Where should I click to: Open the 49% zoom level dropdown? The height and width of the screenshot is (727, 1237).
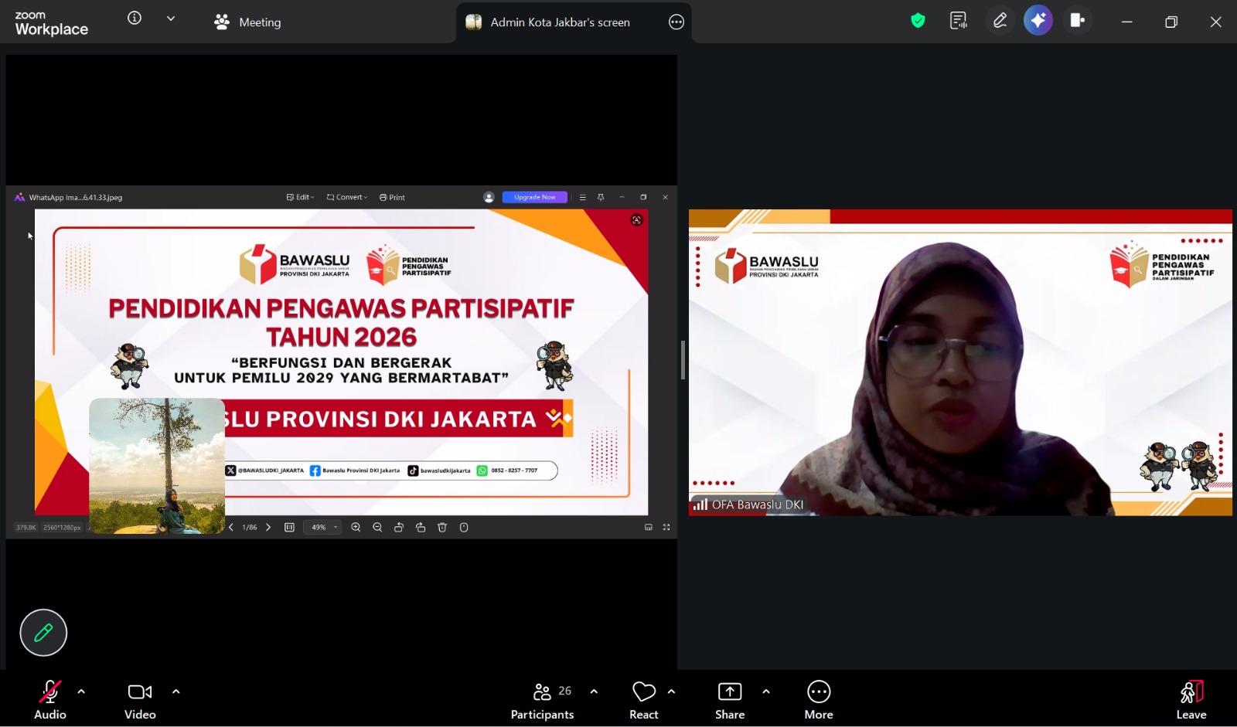(x=322, y=528)
